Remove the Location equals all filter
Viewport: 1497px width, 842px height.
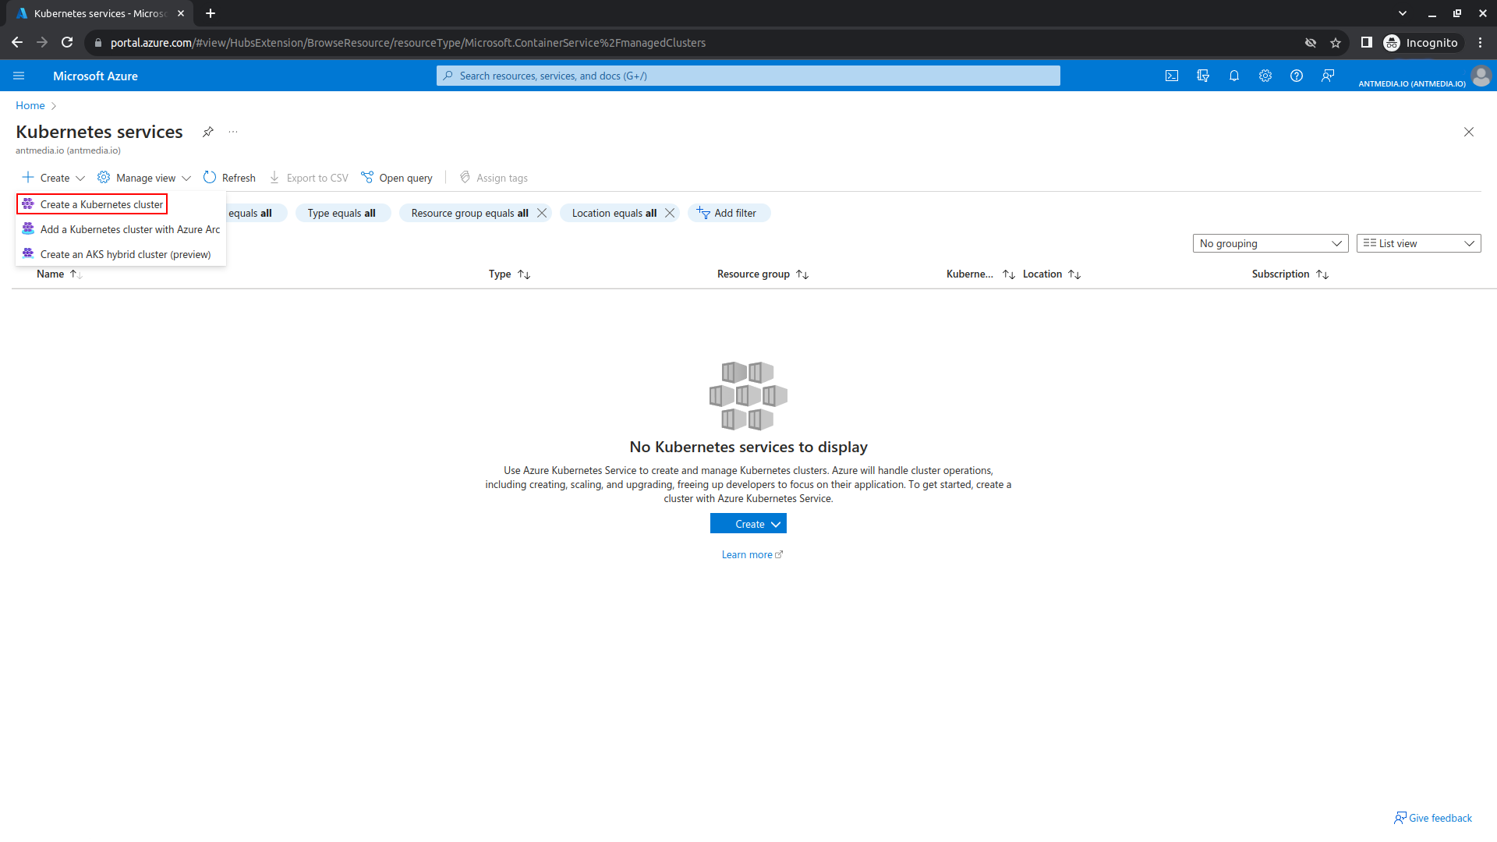pyautogui.click(x=670, y=213)
